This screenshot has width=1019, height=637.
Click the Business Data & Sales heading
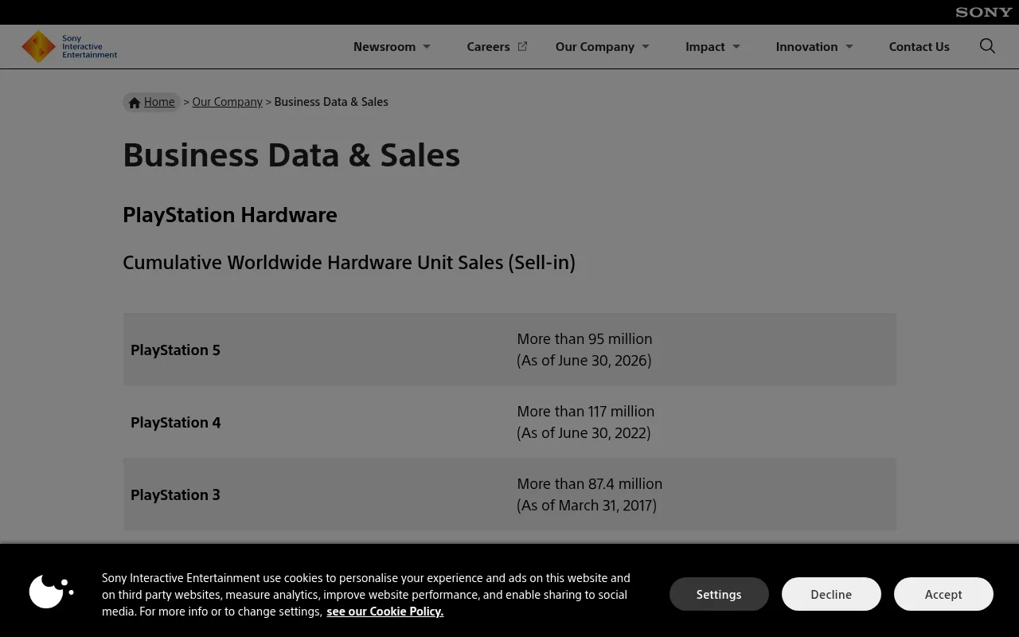(x=291, y=154)
